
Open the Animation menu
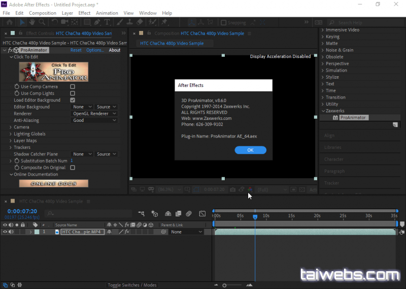pos(107,13)
